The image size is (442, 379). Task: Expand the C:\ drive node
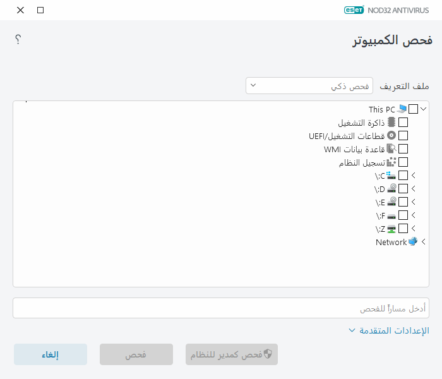point(413,175)
